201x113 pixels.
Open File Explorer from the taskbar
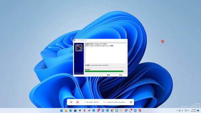[x=66, y=110]
